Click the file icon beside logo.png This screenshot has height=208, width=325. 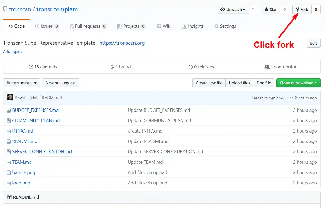(9, 183)
